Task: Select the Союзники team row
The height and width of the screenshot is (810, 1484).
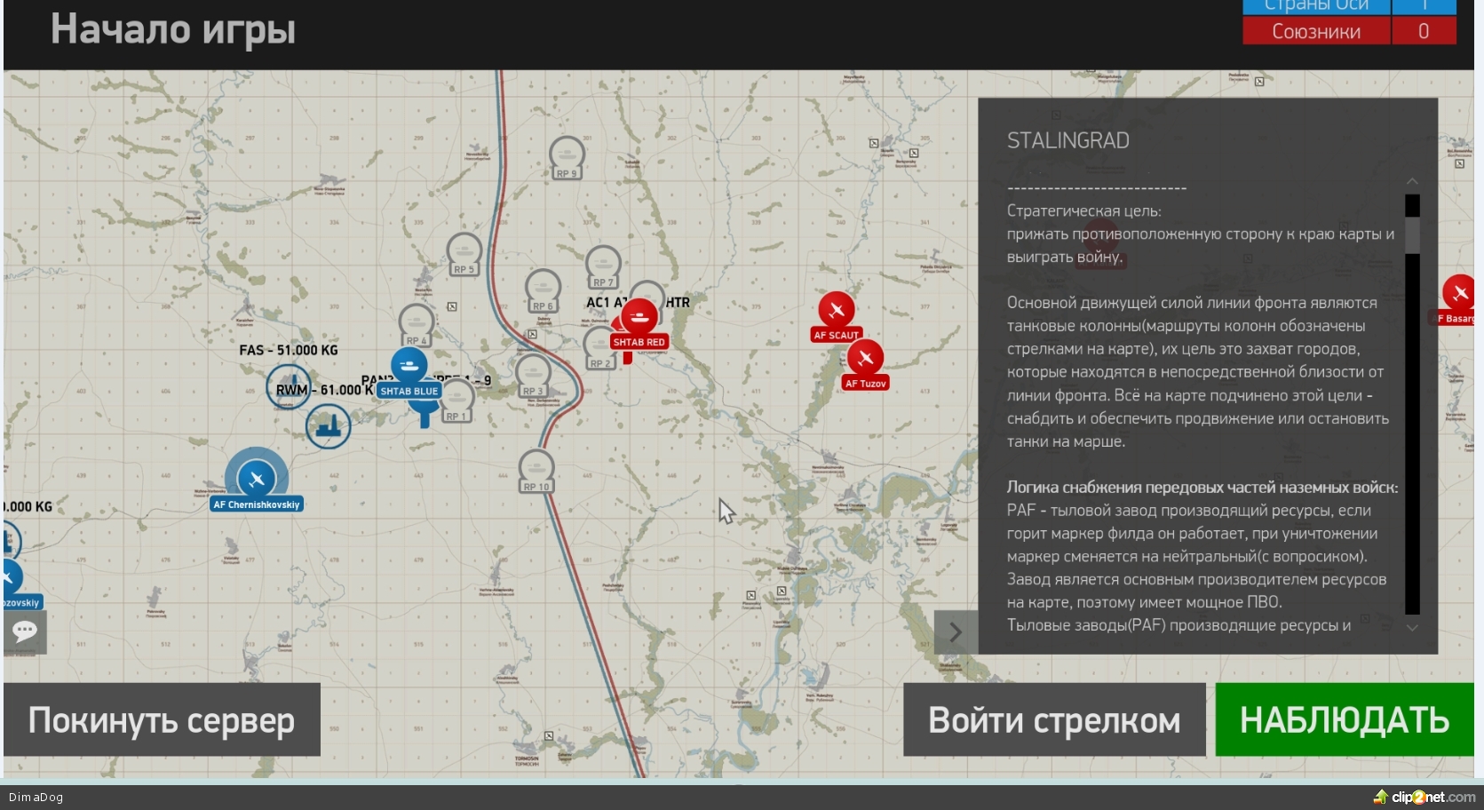Action: click(x=1349, y=31)
